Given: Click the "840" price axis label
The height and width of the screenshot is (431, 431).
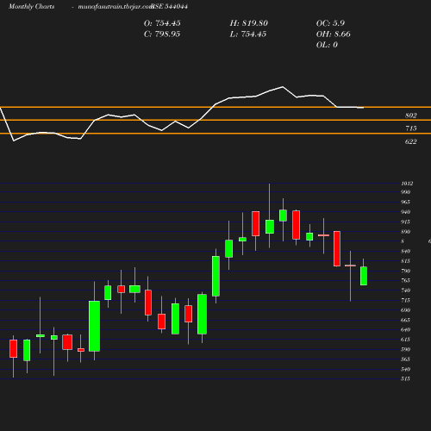Looking at the screenshot, I should 406,252.
